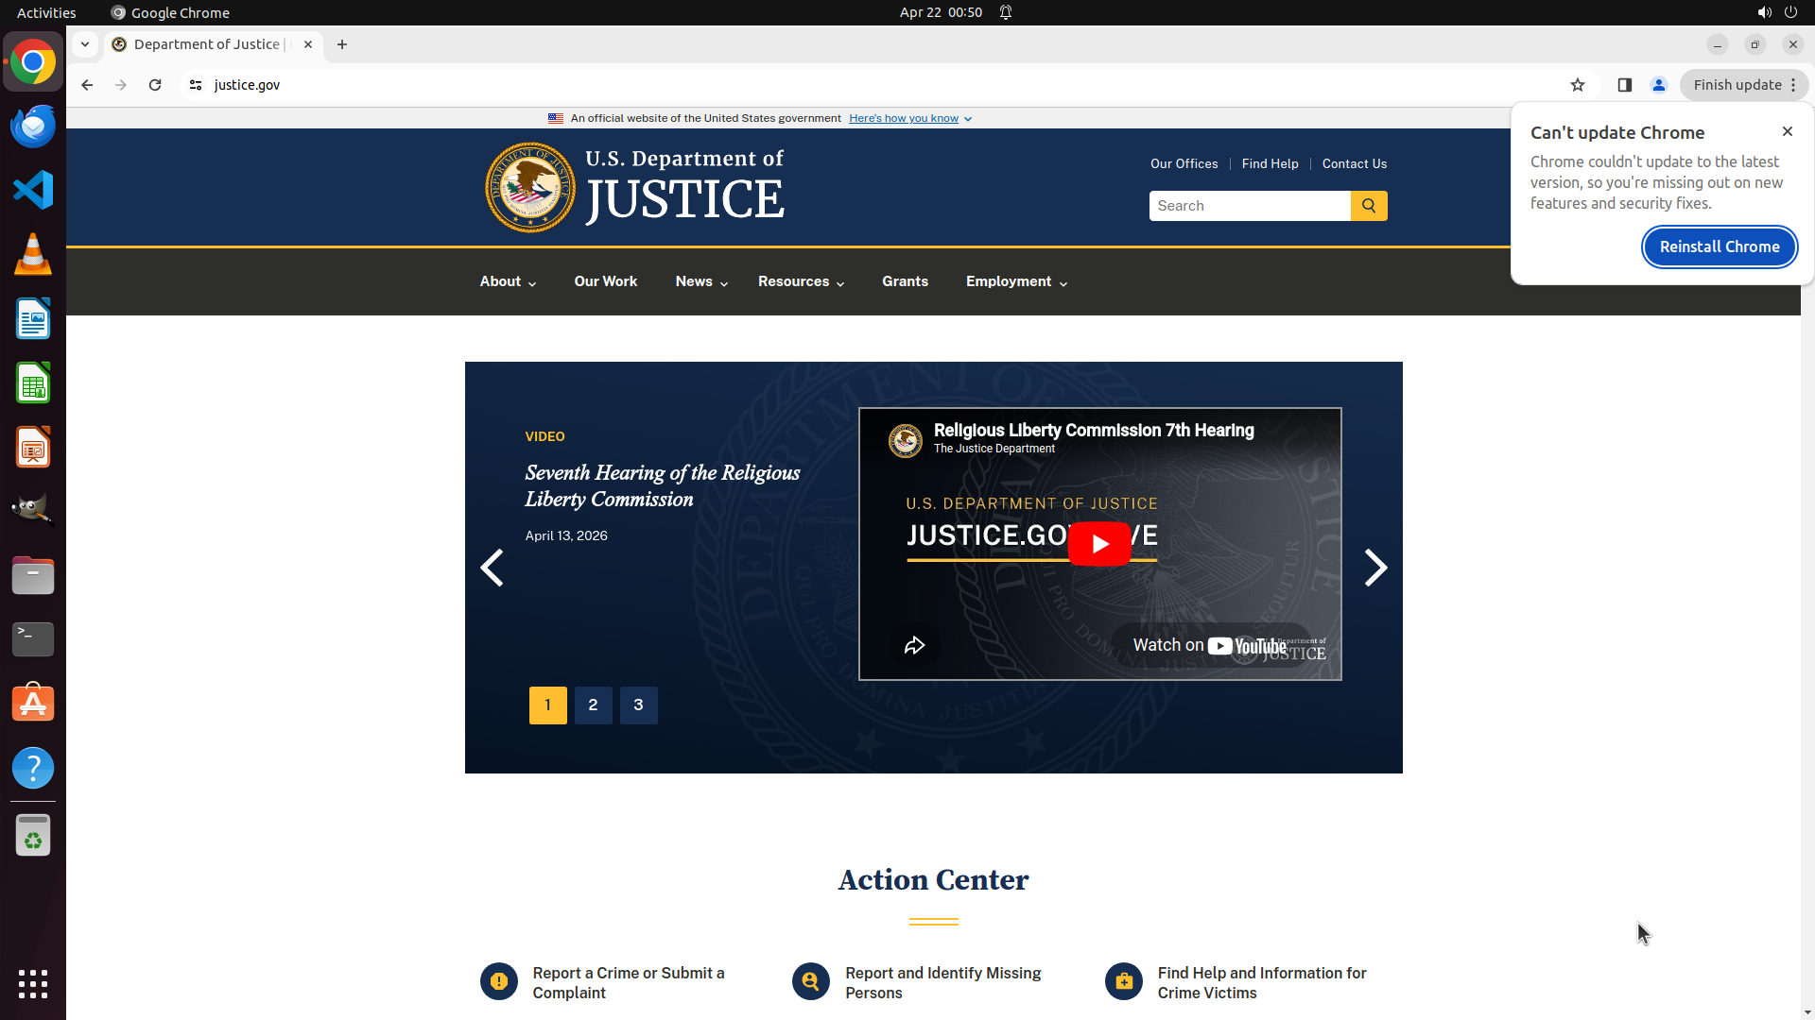Viewport: 1815px width, 1020px height.
Task: Select carousel slide 3
Action: click(638, 705)
